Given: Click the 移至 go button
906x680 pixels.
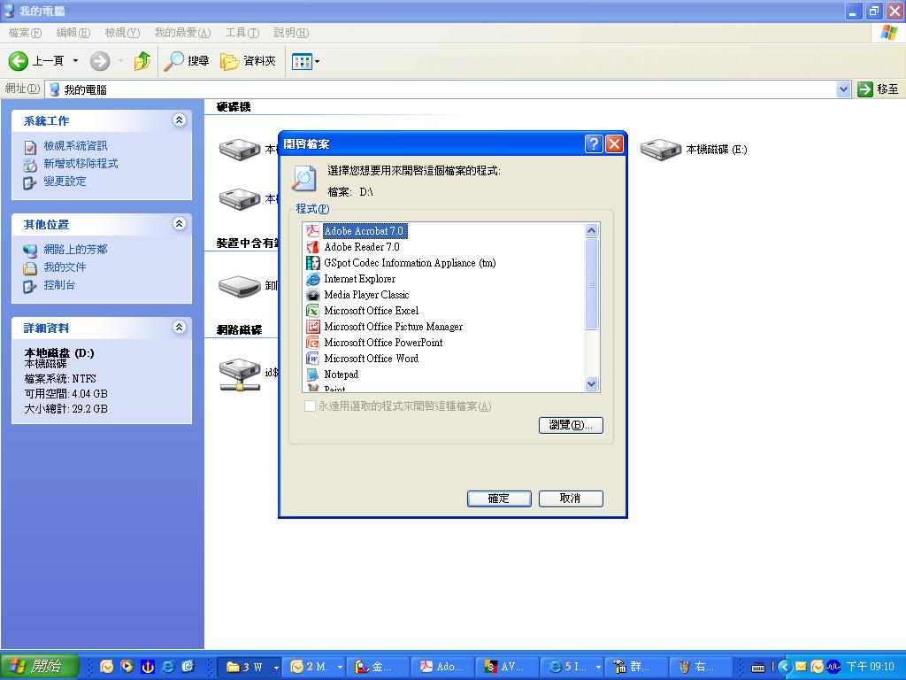Looking at the screenshot, I should click(878, 89).
